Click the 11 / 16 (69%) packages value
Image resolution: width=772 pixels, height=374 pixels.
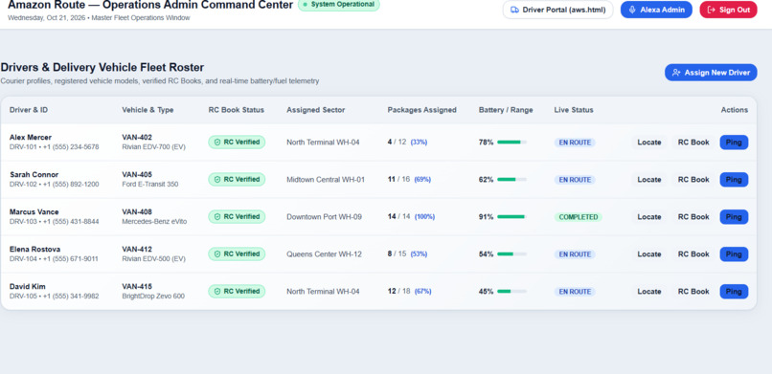pos(409,180)
